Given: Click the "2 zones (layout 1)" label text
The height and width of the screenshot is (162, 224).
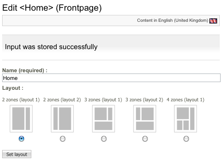Looking at the screenshot, I should click(21, 100).
